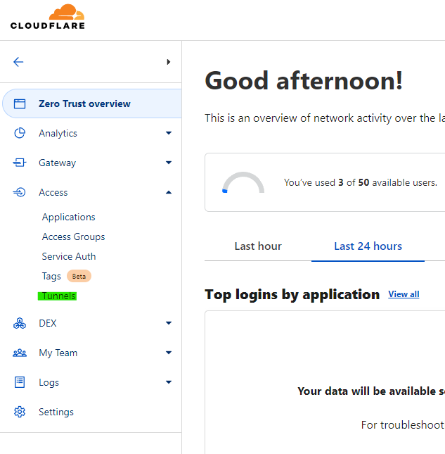
Task: Expand the DEX dropdown arrow
Action: pyautogui.click(x=169, y=323)
